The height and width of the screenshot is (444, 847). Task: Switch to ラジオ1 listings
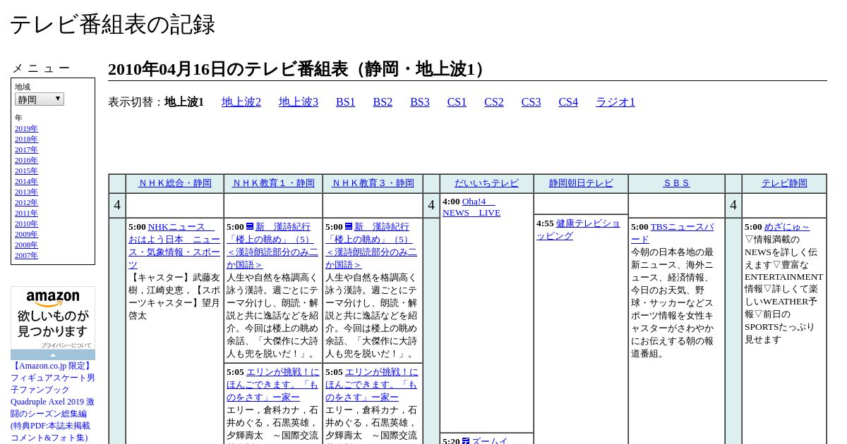(x=615, y=102)
